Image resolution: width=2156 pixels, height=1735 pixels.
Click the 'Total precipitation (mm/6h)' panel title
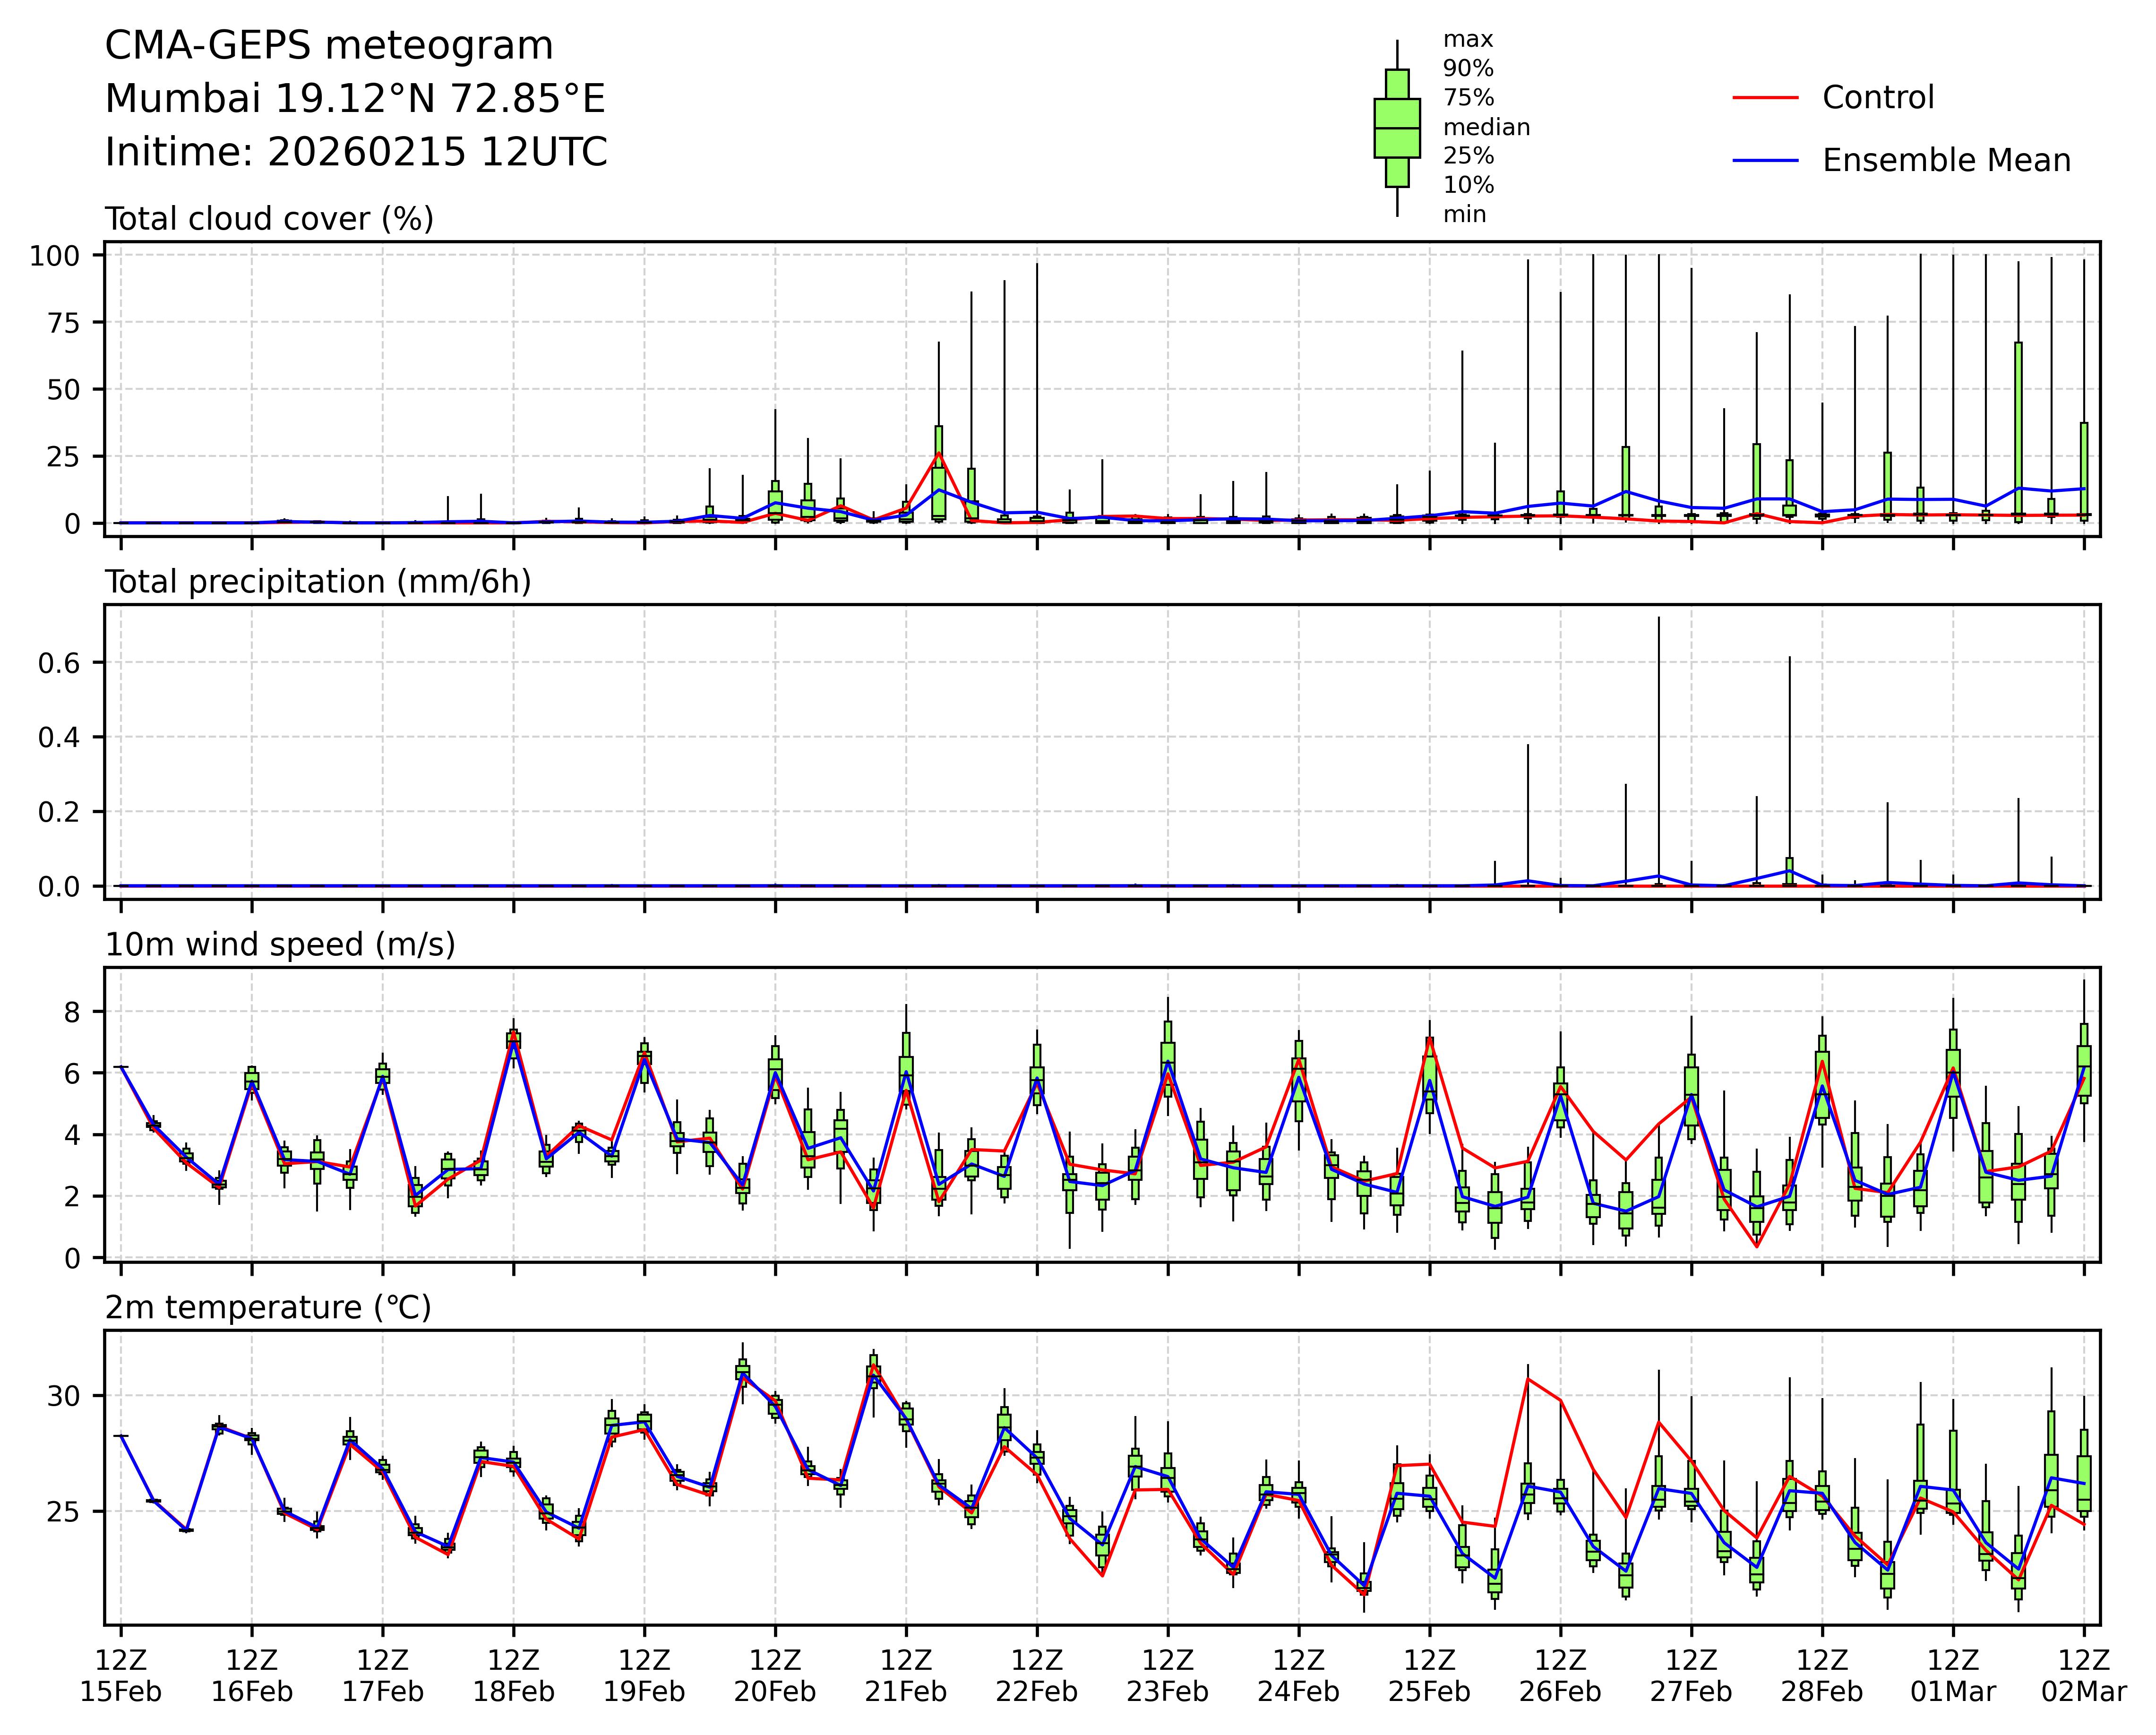point(318,582)
